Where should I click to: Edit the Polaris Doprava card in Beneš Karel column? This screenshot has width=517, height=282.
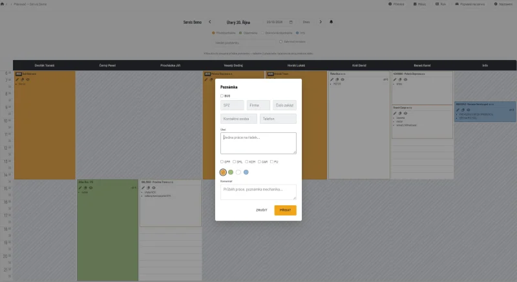(x=395, y=79)
